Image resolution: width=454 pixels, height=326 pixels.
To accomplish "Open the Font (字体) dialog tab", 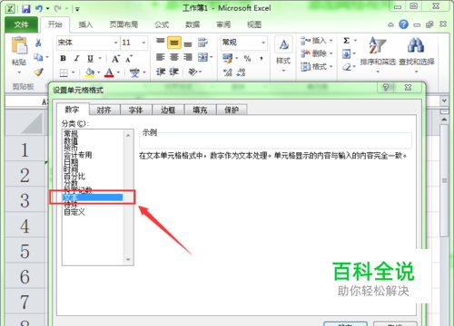I will (136, 110).
